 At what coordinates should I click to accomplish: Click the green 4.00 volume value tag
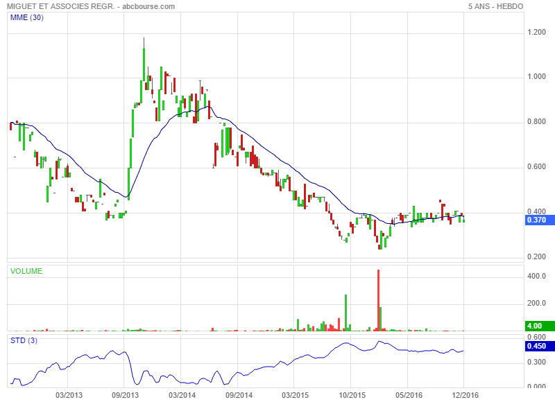(x=539, y=326)
